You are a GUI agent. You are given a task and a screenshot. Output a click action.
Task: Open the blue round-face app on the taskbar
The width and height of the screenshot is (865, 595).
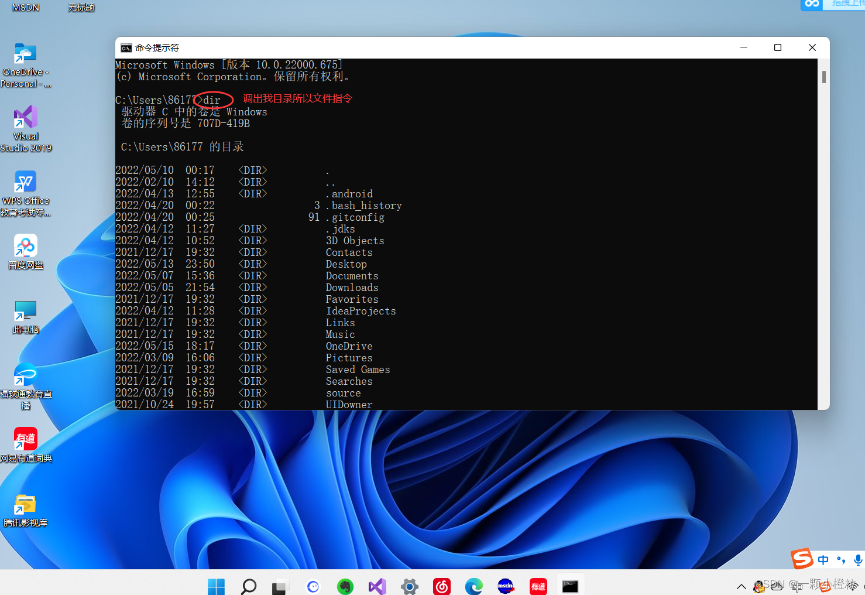tap(313, 586)
